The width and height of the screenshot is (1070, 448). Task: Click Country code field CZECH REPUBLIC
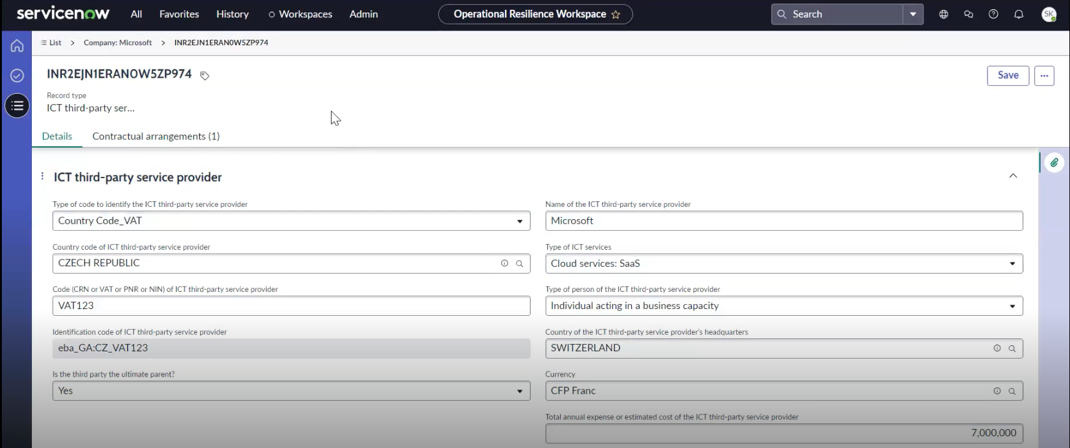pos(291,263)
